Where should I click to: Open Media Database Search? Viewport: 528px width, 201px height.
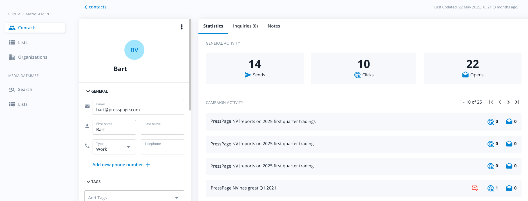pos(25,90)
